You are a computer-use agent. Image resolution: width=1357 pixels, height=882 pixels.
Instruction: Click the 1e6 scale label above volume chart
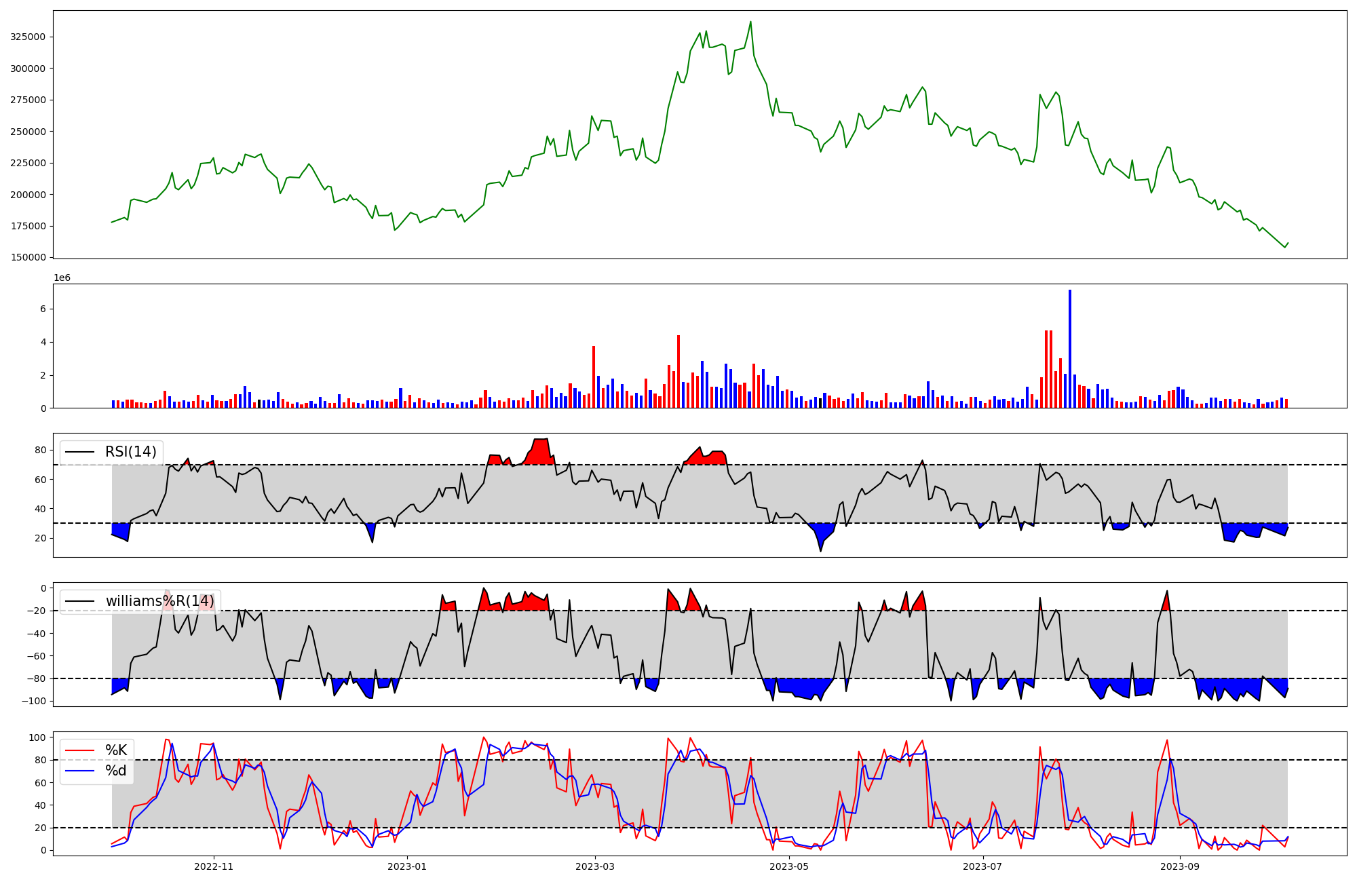coord(62,278)
